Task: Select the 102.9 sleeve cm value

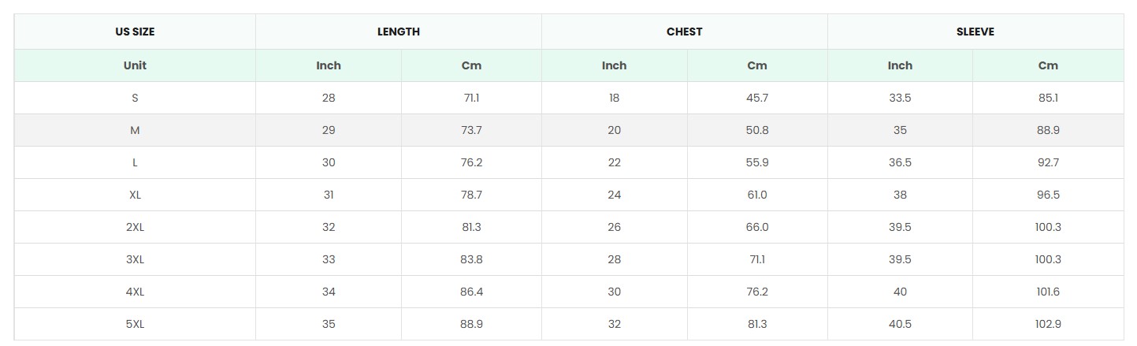Action: [x=1048, y=324]
